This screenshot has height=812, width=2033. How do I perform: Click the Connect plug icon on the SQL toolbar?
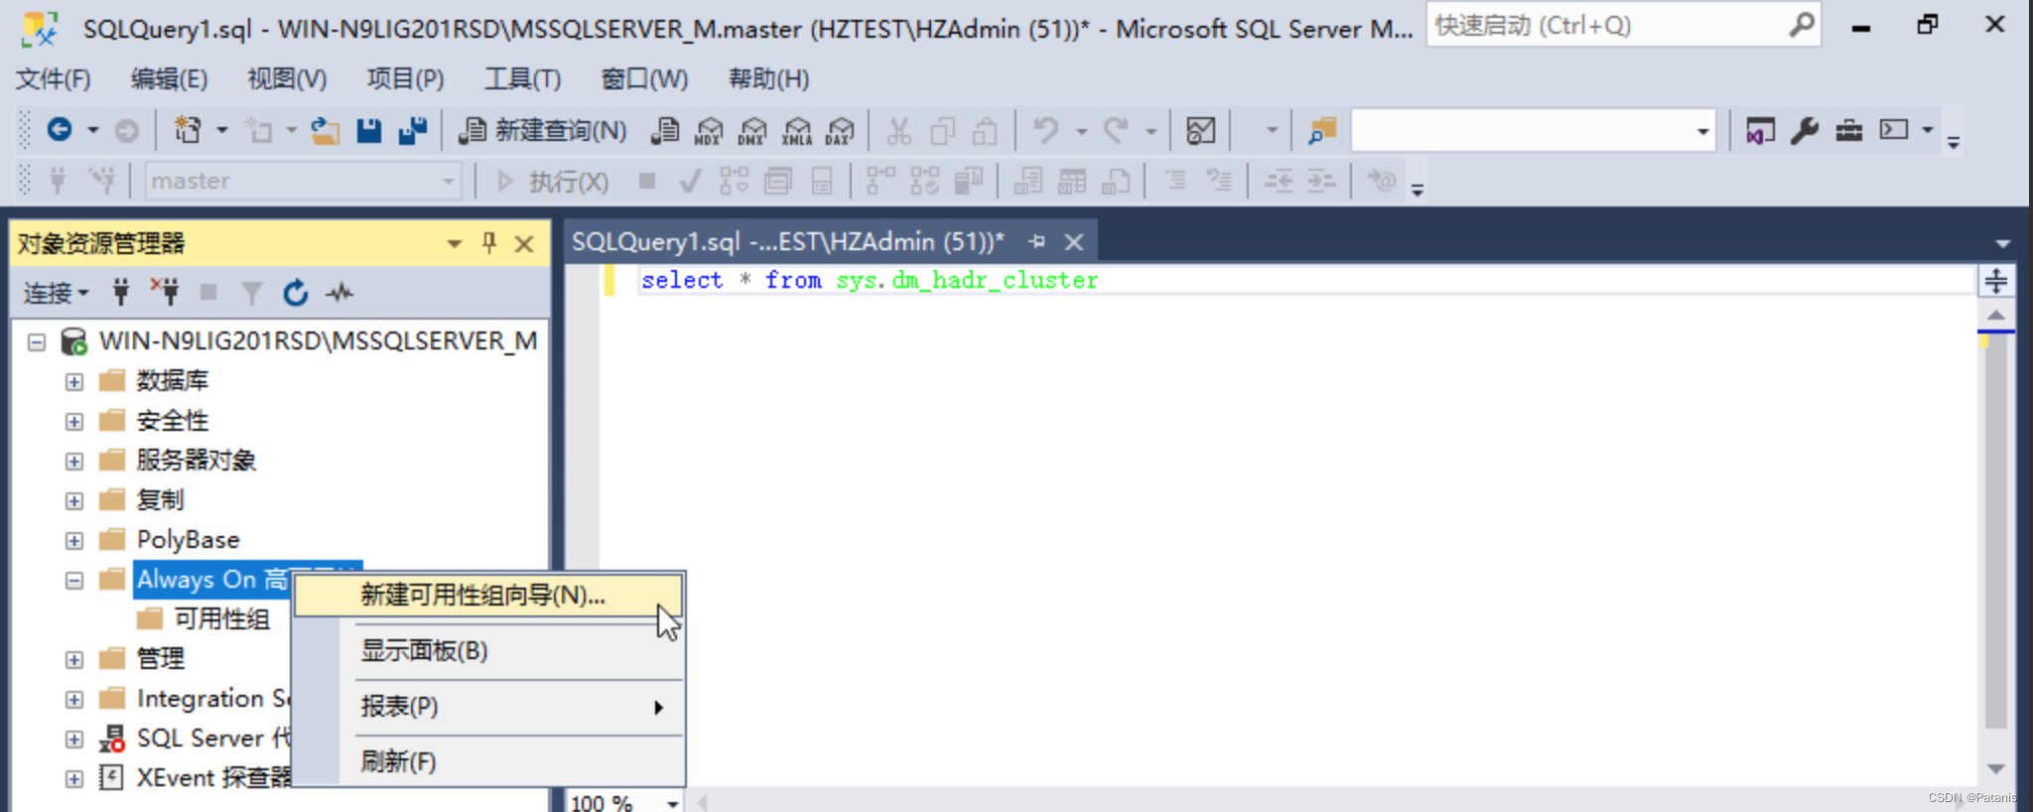click(58, 181)
